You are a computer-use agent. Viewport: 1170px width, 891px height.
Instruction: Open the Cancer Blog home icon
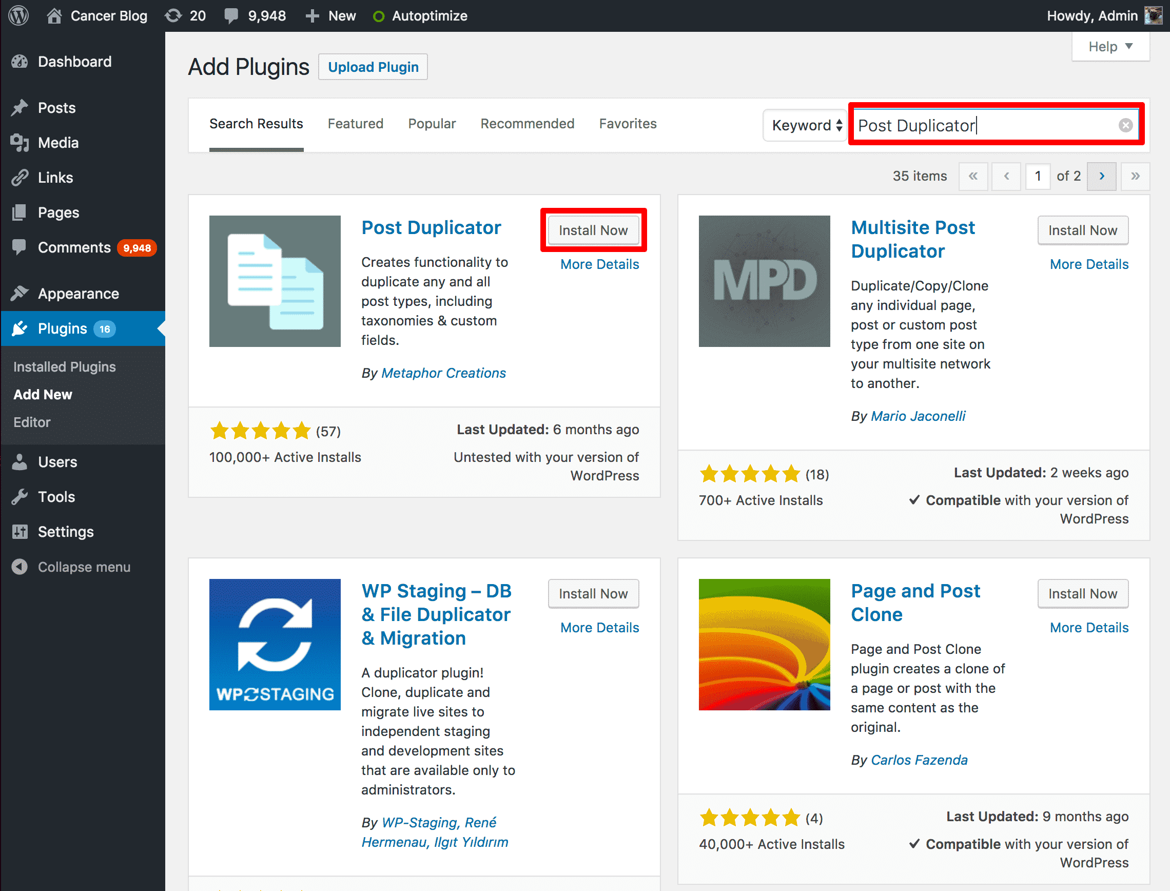tap(54, 15)
